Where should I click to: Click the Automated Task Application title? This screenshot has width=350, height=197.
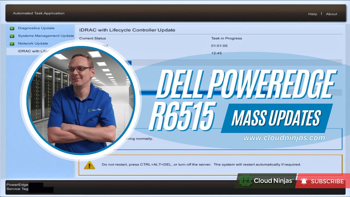click(x=39, y=13)
